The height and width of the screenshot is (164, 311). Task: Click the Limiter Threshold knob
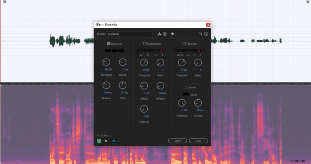tap(182, 103)
